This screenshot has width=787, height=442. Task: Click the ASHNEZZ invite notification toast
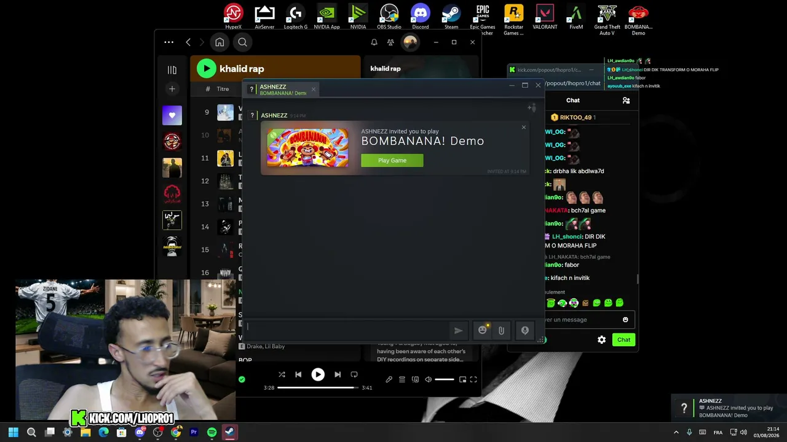coord(728,408)
